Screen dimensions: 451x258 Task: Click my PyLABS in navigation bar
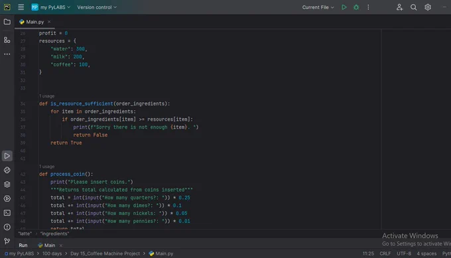tap(19, 253)
